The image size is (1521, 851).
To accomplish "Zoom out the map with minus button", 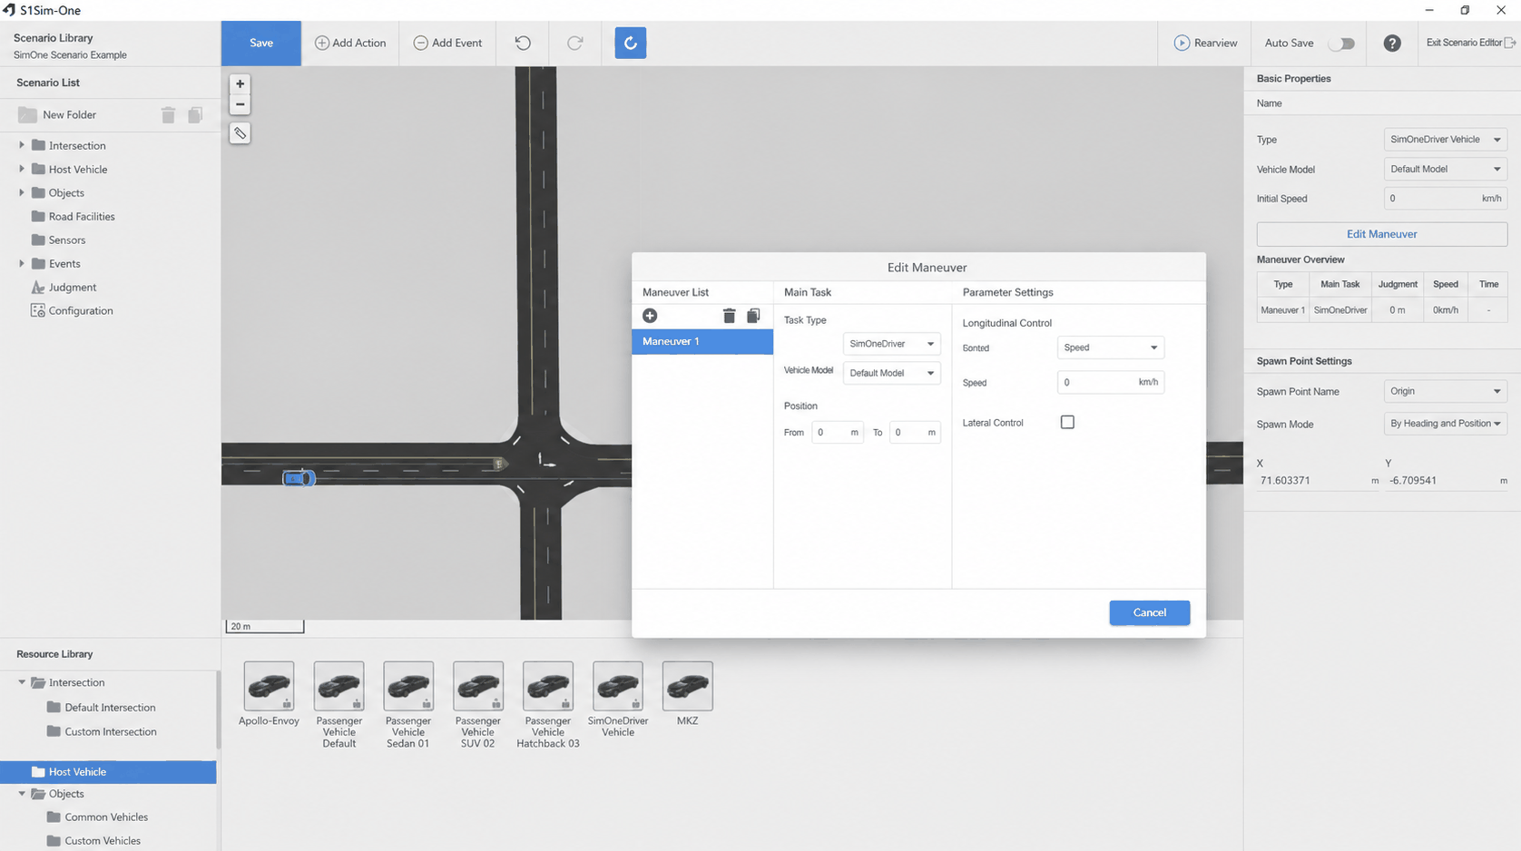I will [240, 104].
